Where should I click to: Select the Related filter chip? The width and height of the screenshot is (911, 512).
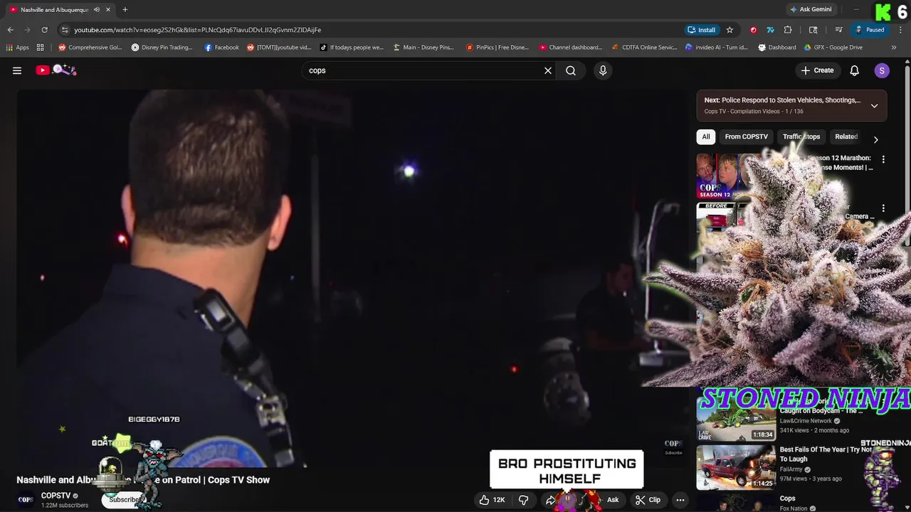[x=846, y=137]
